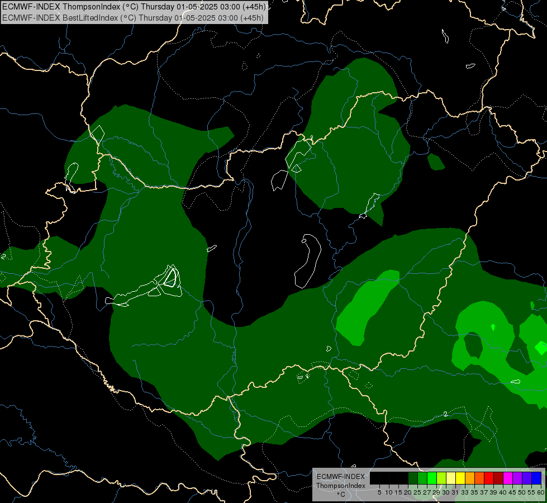Click the legend label 'ECMWF-INDEX'

[x=341, y=477]
